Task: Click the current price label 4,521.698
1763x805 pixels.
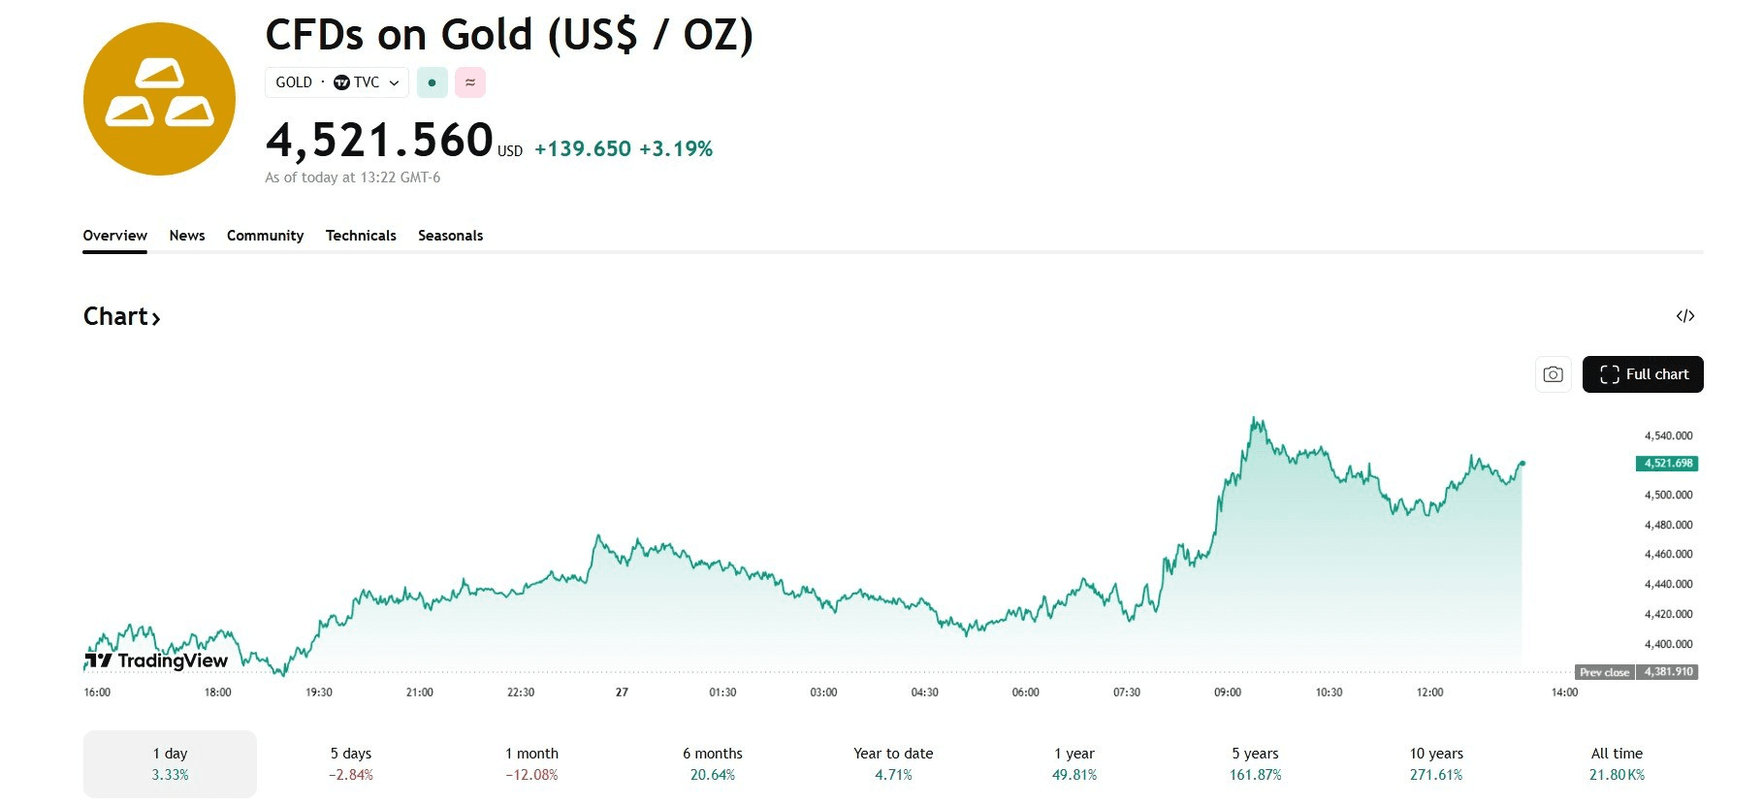Action: (x=1667, y=464)
